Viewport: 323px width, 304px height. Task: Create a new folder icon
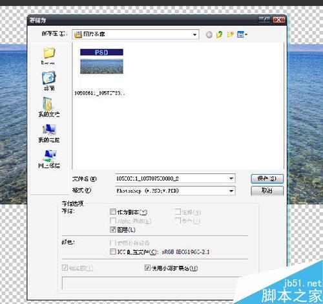click(x=230, y=34)
